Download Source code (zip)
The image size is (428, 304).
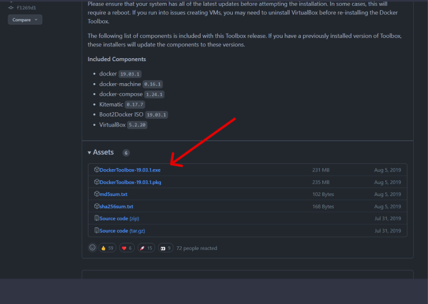coord(119,218)
